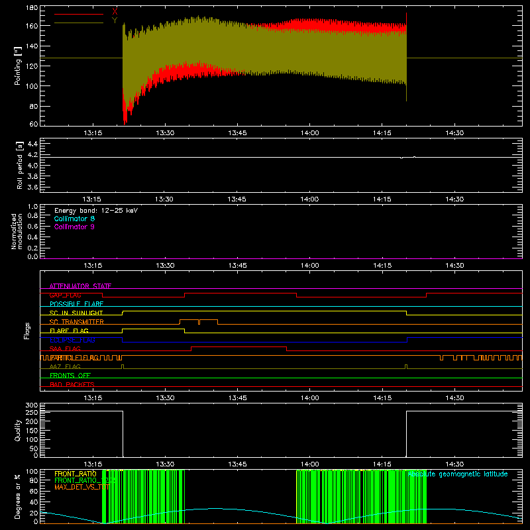Click the red legend line beside X
Viewport: 530px width, 530px height.
point(79,14)
